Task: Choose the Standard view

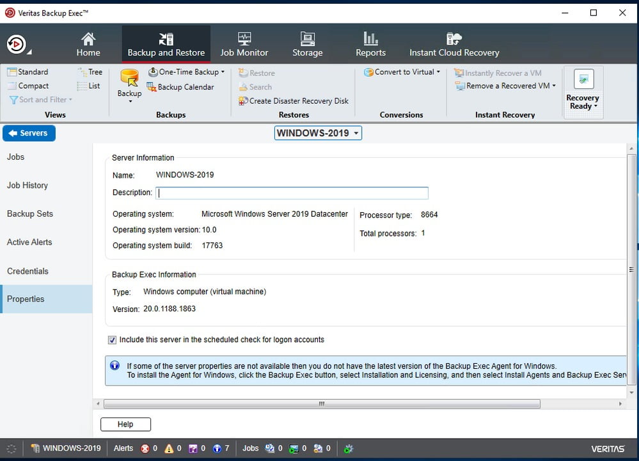Action: click(28, 72)
